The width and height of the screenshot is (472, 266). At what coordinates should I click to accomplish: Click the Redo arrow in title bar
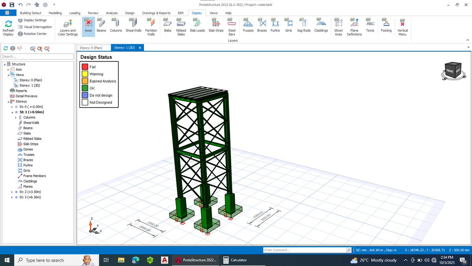coord(28,5)
